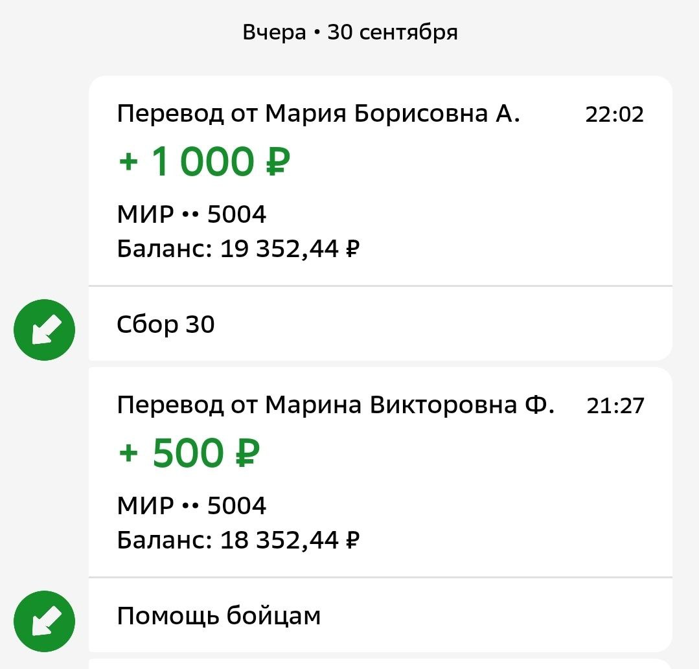The height and width of the screenshot is (669, 699).
Task: Tap МИР •• 5004 under 500 ₽ transfer
Action: 192,506
